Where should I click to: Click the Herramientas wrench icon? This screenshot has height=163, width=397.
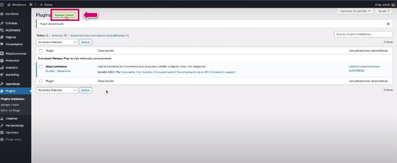(2, 126)
